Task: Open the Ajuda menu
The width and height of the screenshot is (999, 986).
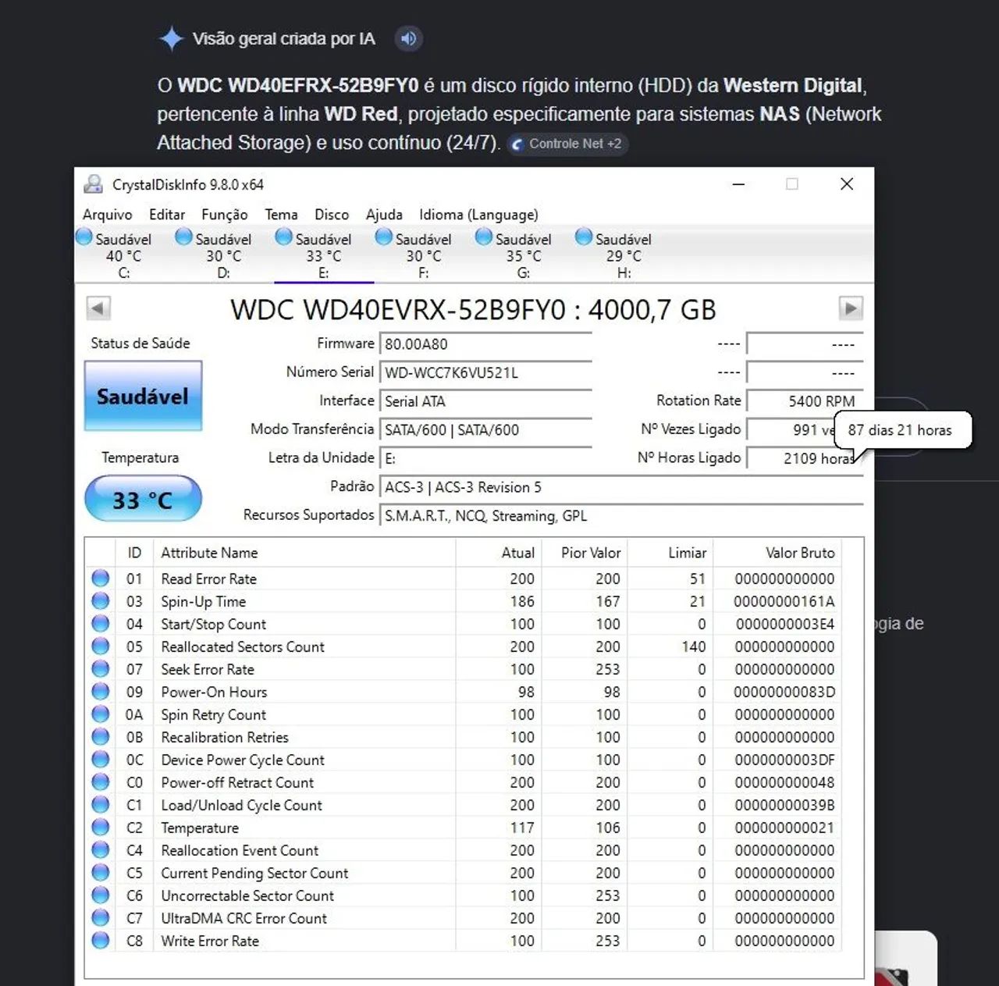Action: [384, 215]
